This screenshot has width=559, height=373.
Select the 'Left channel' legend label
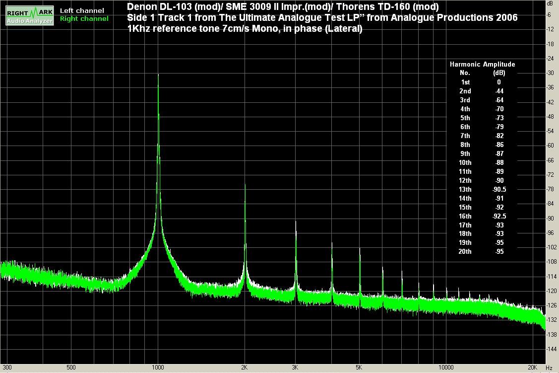[82, 11]
